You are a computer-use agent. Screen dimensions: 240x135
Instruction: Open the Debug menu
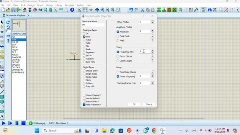tap(49, 5)
